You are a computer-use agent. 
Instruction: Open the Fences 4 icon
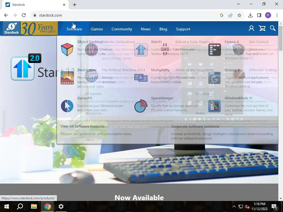coord(214,50)
